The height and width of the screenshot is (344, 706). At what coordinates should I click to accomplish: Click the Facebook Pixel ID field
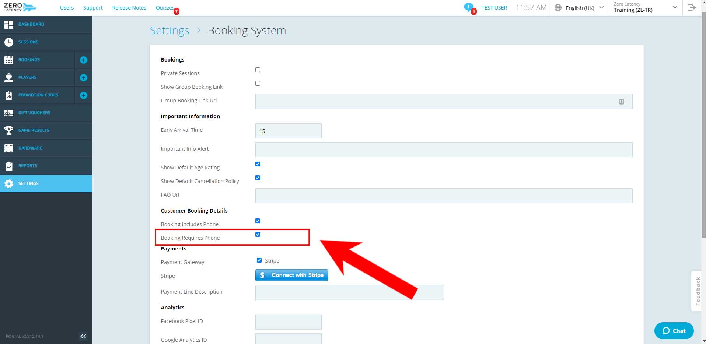288,322
